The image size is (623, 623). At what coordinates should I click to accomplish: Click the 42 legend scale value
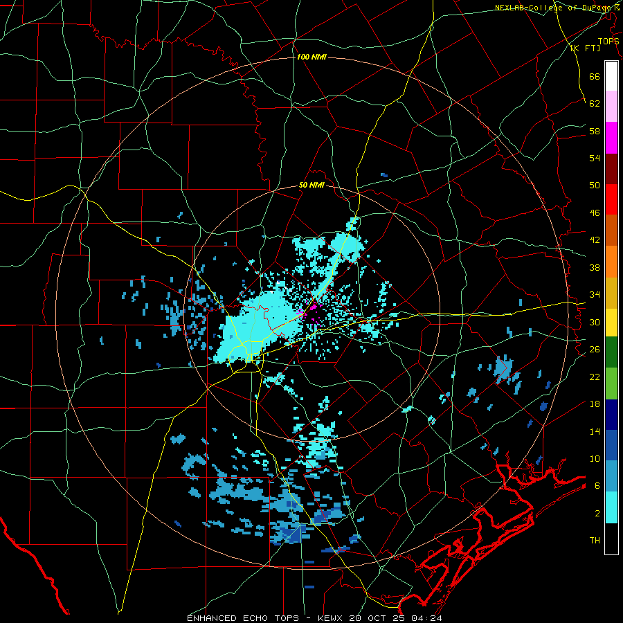click(x=595, y=240)
